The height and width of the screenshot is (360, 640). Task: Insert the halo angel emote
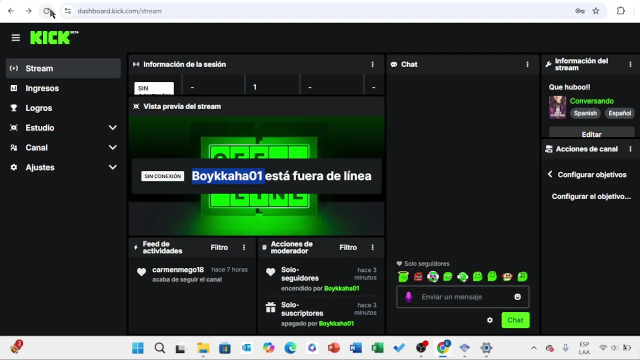(x=403, y=276)
